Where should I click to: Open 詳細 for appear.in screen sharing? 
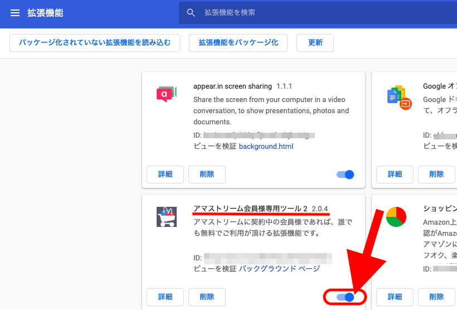tap(166, 175)
